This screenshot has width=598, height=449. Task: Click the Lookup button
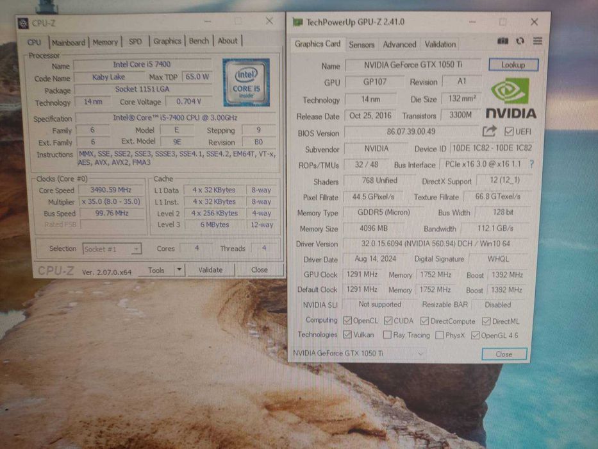[x=513, y=65]
